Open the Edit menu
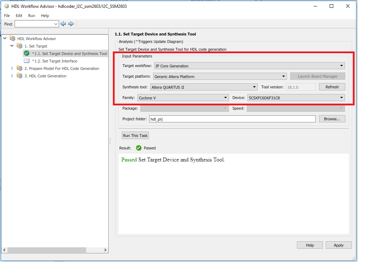387x275 pixels. pyautogui.click(x=19, y=16)
